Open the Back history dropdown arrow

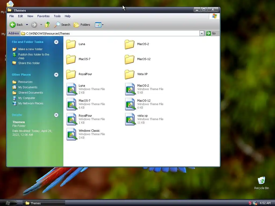coord(27,25)
